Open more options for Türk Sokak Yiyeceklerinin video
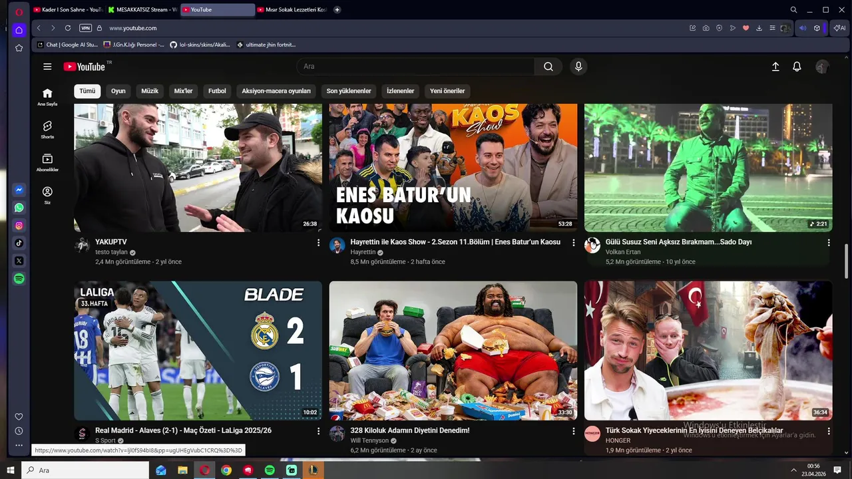Image resolution: width=852 pixels, height=479 pixels. point(829,431)
